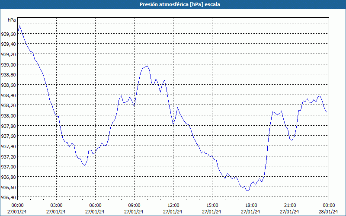
Task: Click the 28/01/24 date label
Action: [x=329, y=211]
